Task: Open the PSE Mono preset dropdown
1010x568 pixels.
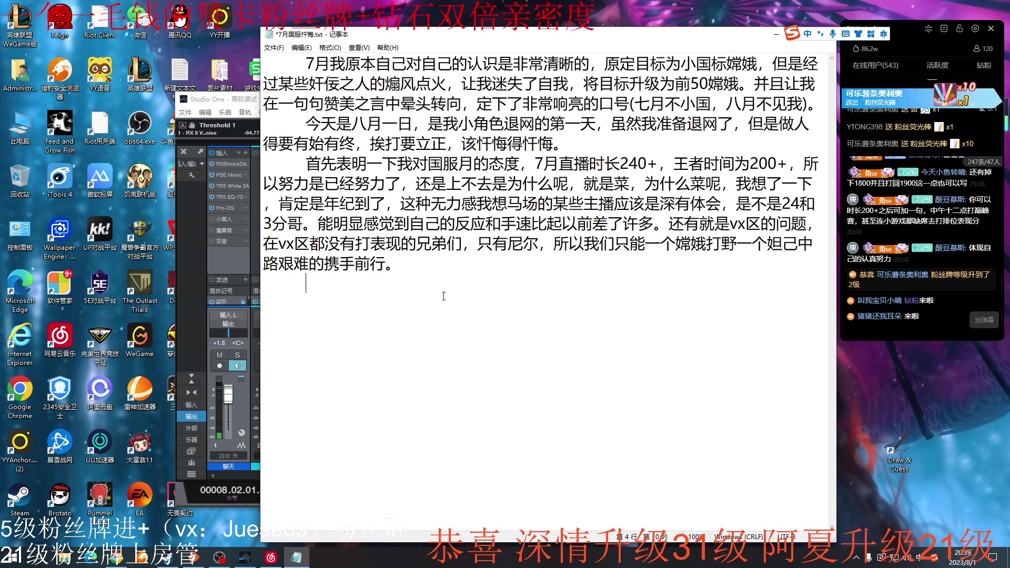Action: click(x=246, y=175)
